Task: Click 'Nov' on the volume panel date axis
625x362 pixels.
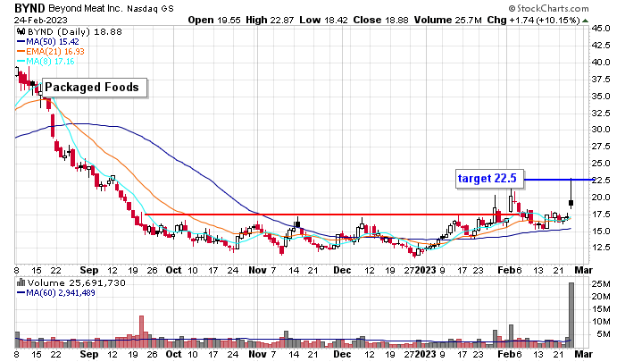Action: 257,355
